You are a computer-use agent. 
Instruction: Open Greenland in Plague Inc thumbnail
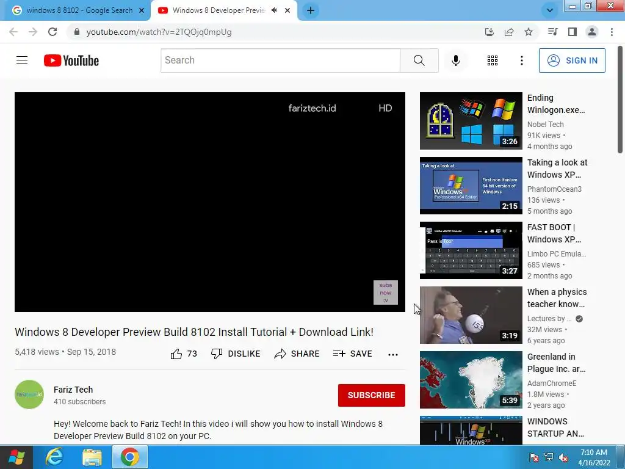(471, 380)
